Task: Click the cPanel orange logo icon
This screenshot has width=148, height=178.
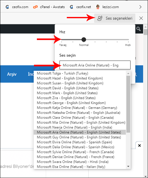Action: (x=35, y=7)
